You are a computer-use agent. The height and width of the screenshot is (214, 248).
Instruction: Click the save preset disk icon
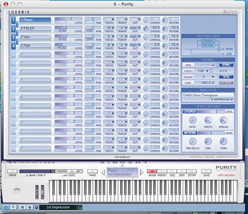tap(80, 207)
